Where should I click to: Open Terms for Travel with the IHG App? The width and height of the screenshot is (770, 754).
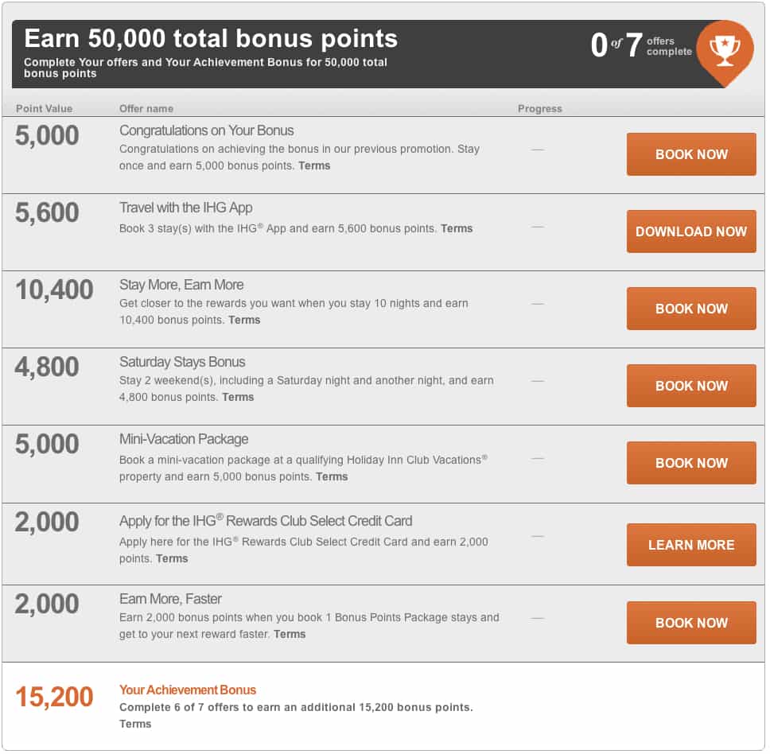(x=457, y=228)
